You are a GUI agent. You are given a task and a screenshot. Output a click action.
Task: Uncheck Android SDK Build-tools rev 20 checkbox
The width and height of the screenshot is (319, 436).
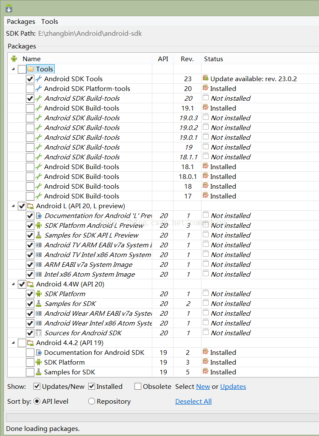pyautogui.click(x=30, y=99)
